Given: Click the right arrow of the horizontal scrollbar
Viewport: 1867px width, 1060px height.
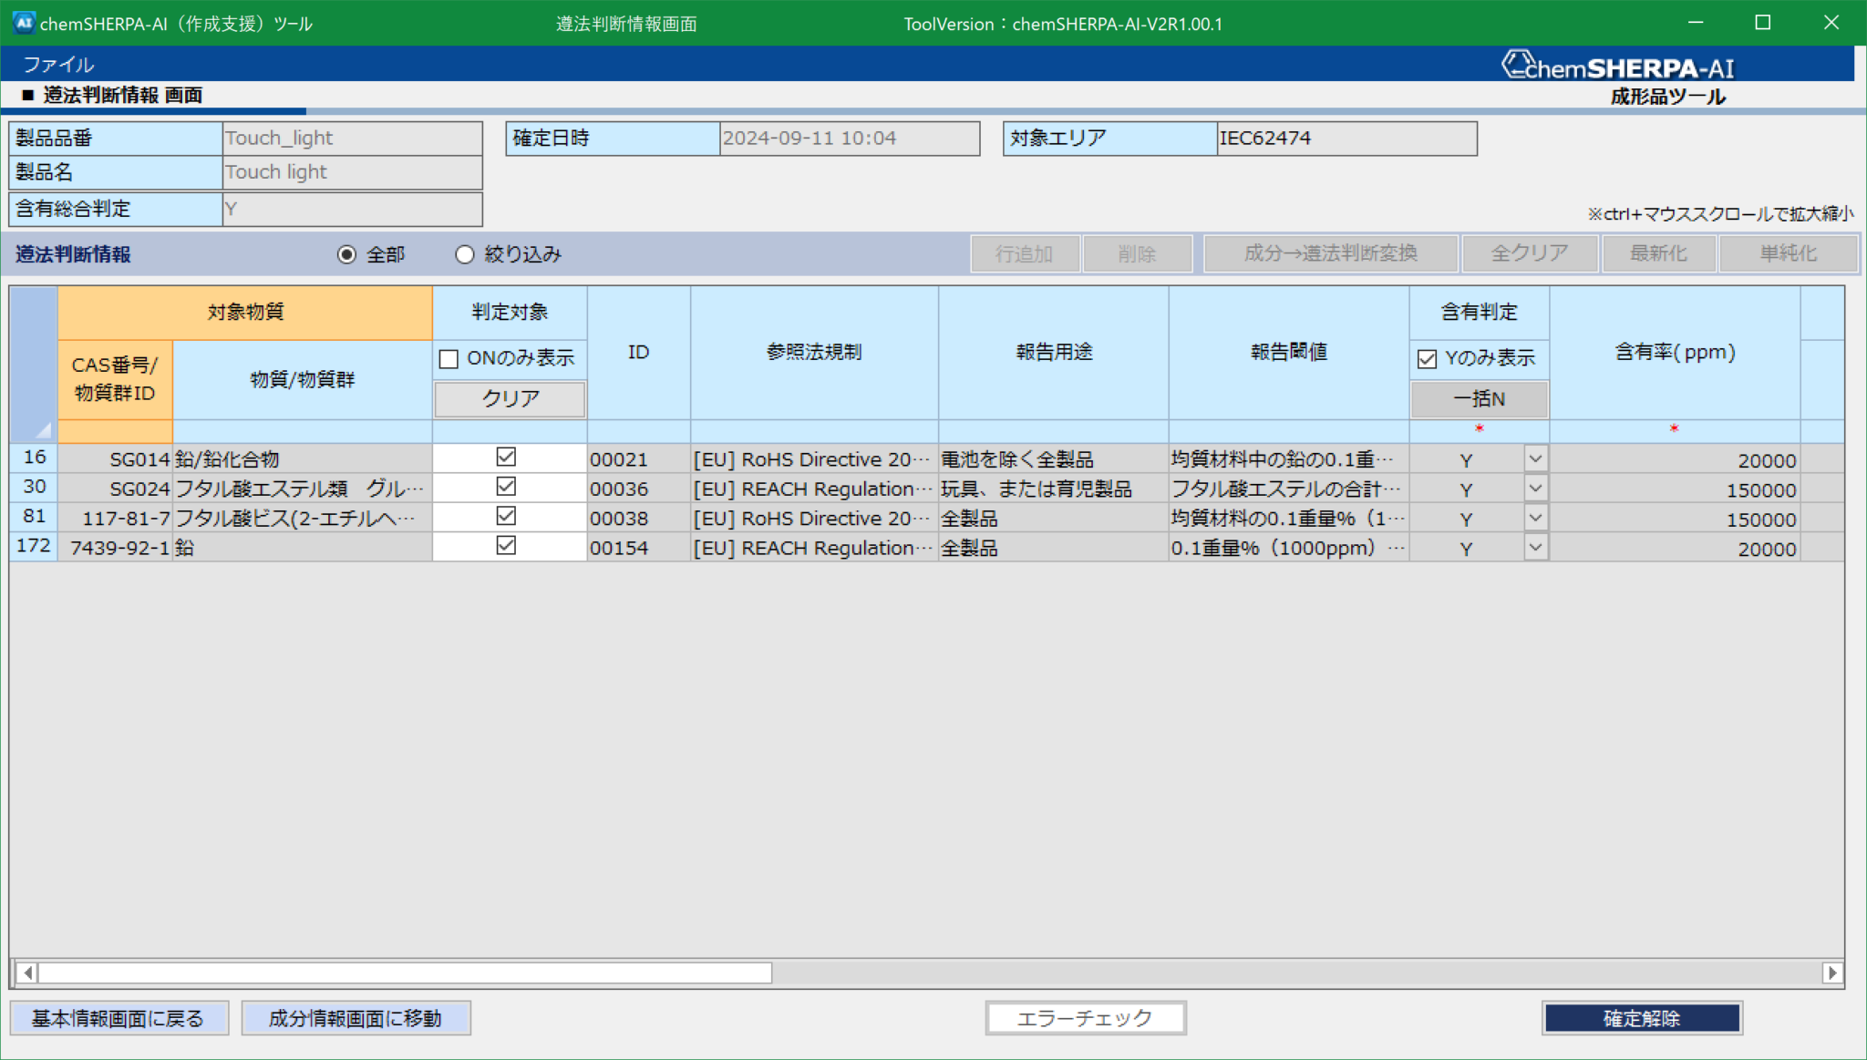Looking at the screenshot, I should [1831, 973].
